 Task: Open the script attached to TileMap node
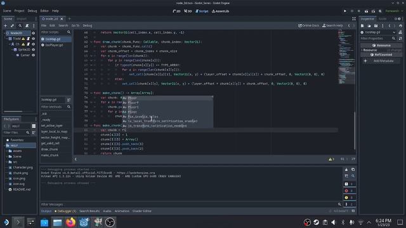coord(29,39)
